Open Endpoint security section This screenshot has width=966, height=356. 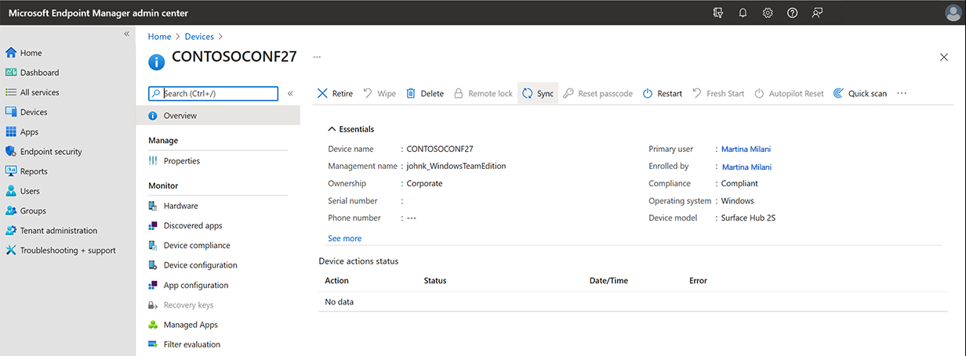coord(44,152)
